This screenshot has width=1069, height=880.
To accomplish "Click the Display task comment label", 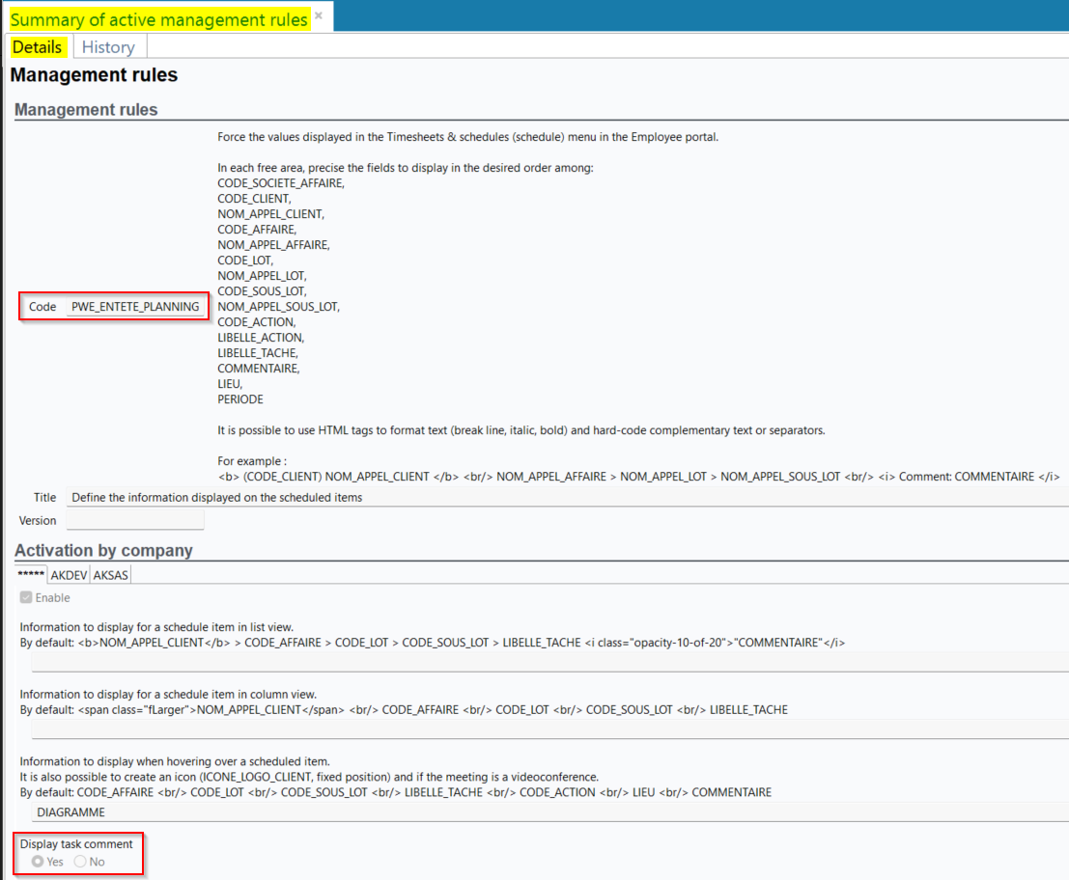I will (76, 844).
